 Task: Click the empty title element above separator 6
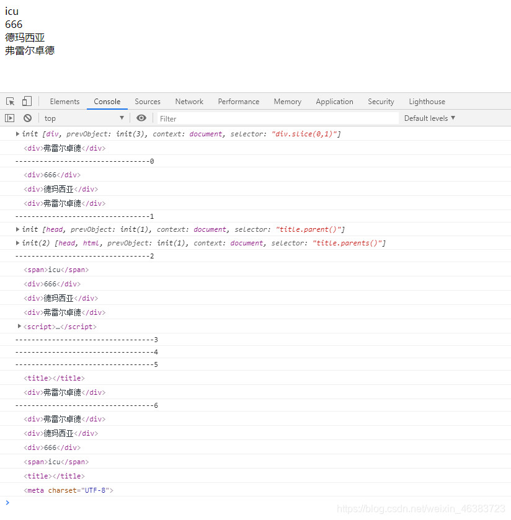tap(54, 378)
